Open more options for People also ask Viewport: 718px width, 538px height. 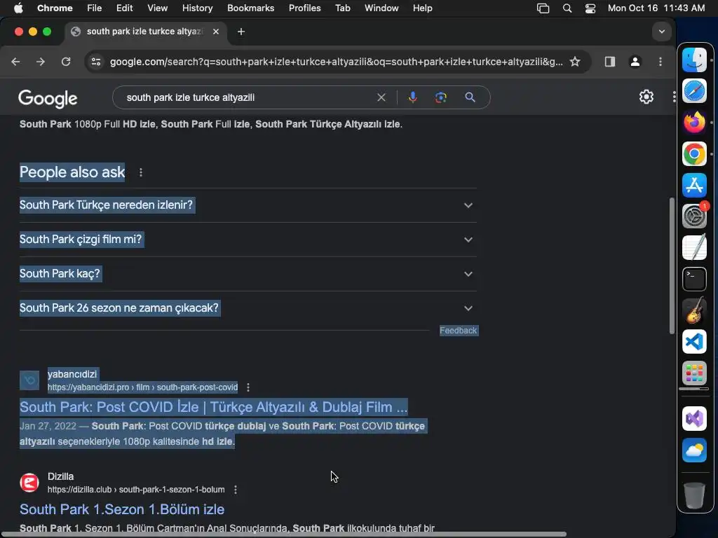click(x=141, y=172)
